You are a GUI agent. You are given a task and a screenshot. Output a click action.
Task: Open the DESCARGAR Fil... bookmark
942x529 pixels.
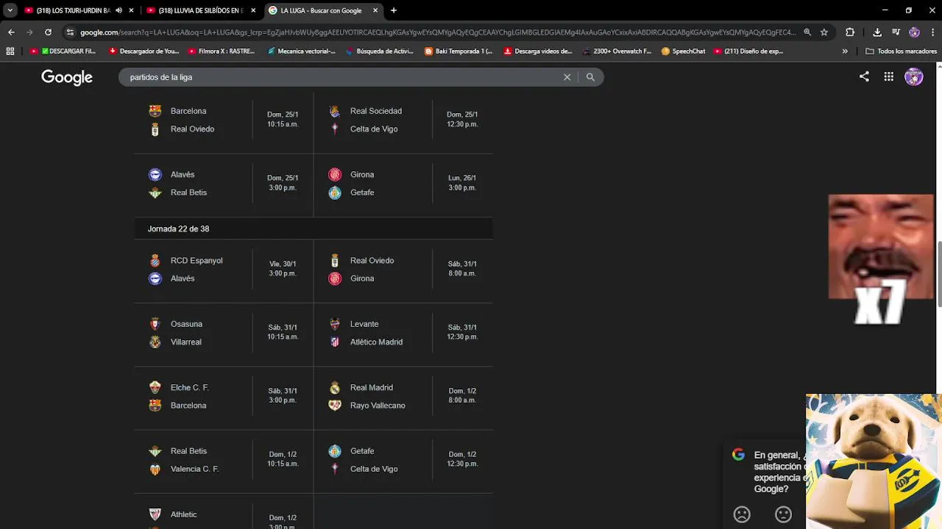coord(63,51)
